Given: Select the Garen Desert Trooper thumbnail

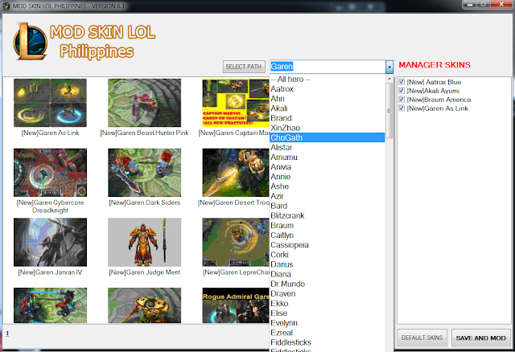Looking at the screenshot, I should click(x=236, y=173).
